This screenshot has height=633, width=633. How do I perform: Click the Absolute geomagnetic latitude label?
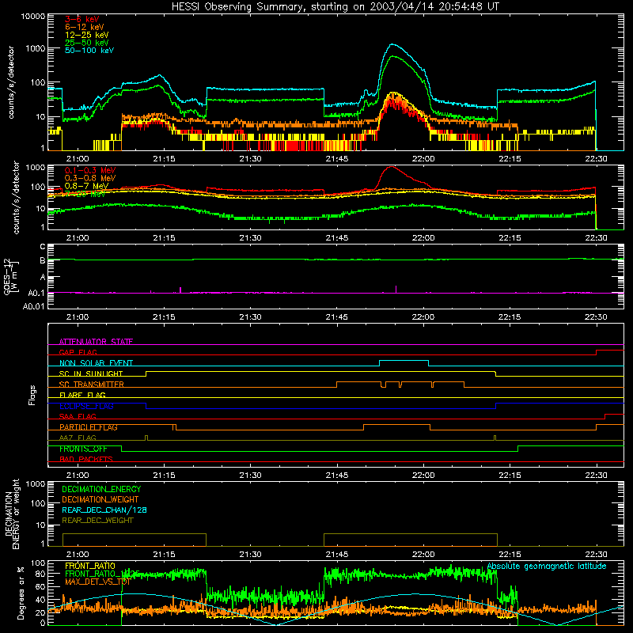tap(547, 566)
